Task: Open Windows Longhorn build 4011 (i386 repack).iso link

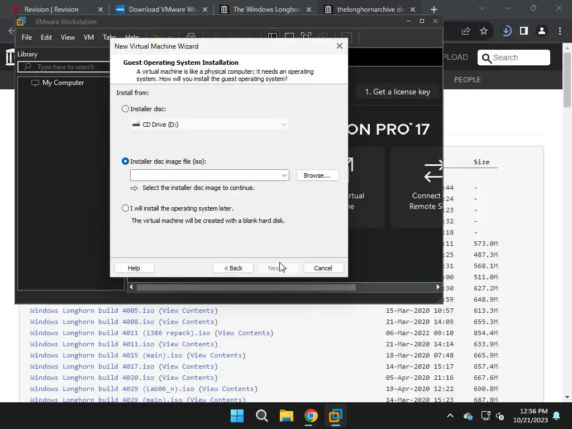Action: click(x=121, y=333)
